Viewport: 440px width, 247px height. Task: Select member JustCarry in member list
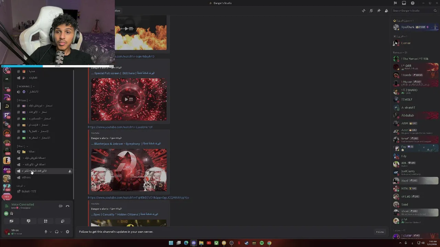coord(416,172)
